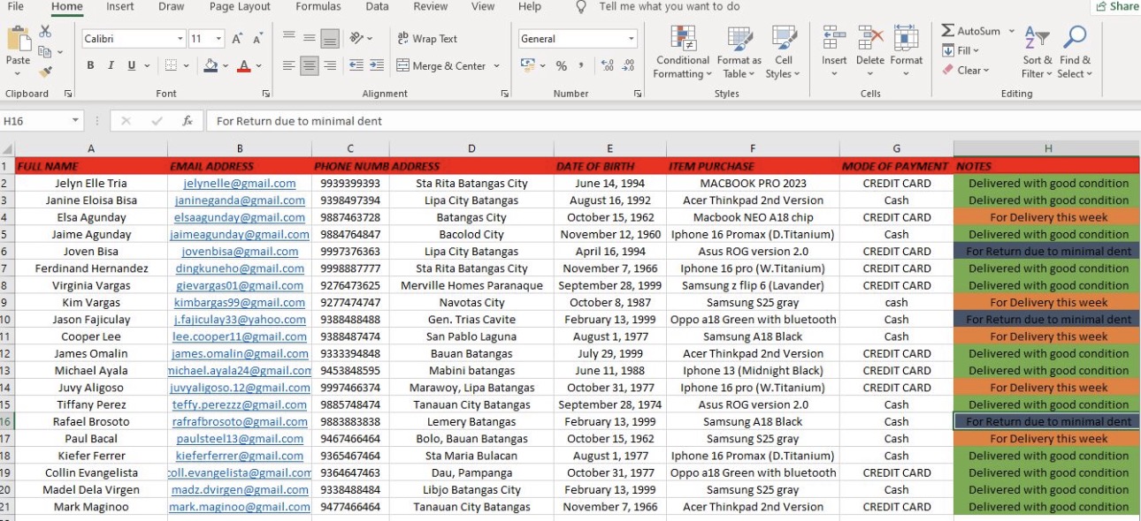
Task: Open the Fill Color dropdown arrow
Action: (x=226, y=66)
